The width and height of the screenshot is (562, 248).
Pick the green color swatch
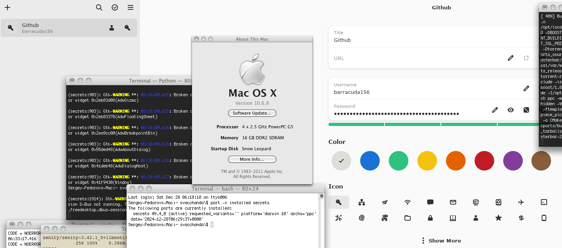tap(399, 161)
